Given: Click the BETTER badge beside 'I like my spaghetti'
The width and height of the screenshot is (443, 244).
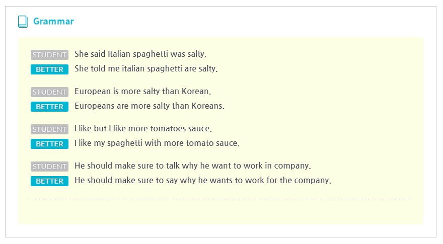Looking at the screenshot, I should pyautogui.click(x=49, y=144).
